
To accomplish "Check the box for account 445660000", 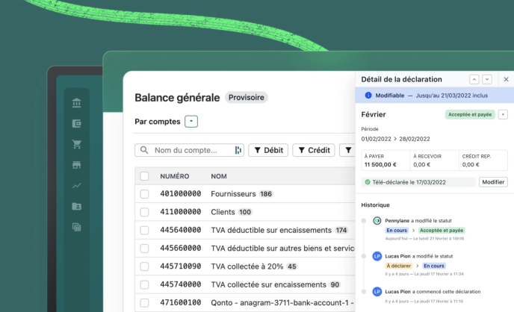I will (x=144, y=248).
